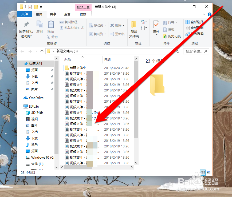This screenshot has height=197, width=232.
Task: Click the Video Tools contextual tab
Action: 83,7
